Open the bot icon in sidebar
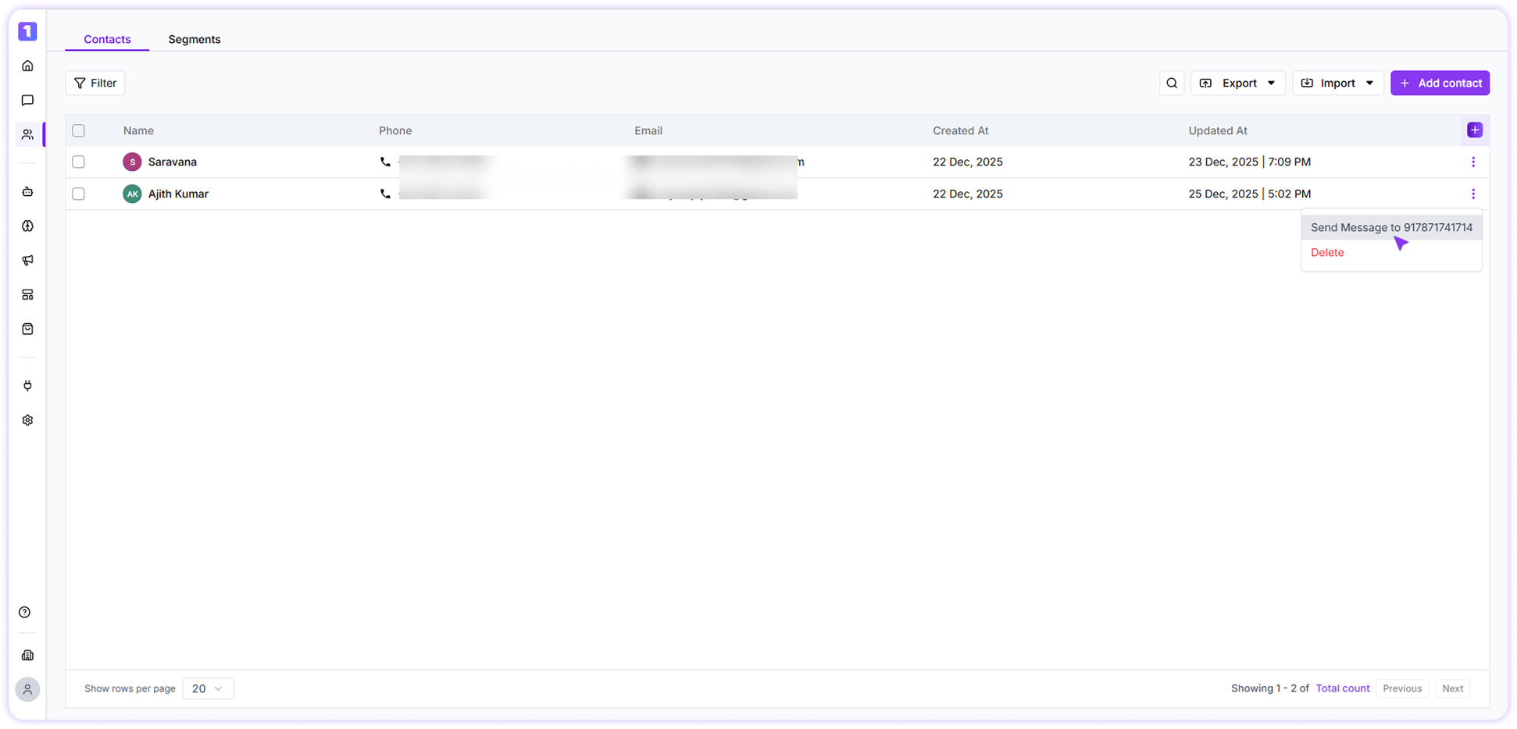 27,192
